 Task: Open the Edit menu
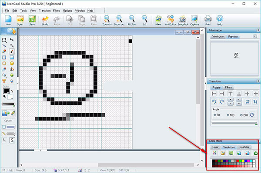click(15, 10)
